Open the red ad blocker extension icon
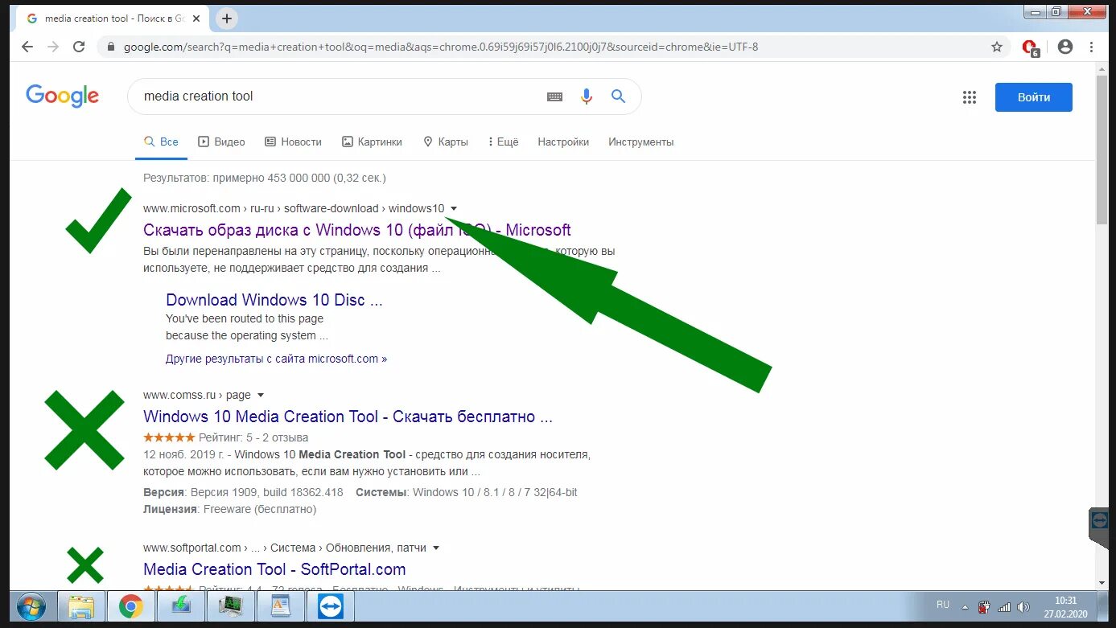 [1030, 47]
